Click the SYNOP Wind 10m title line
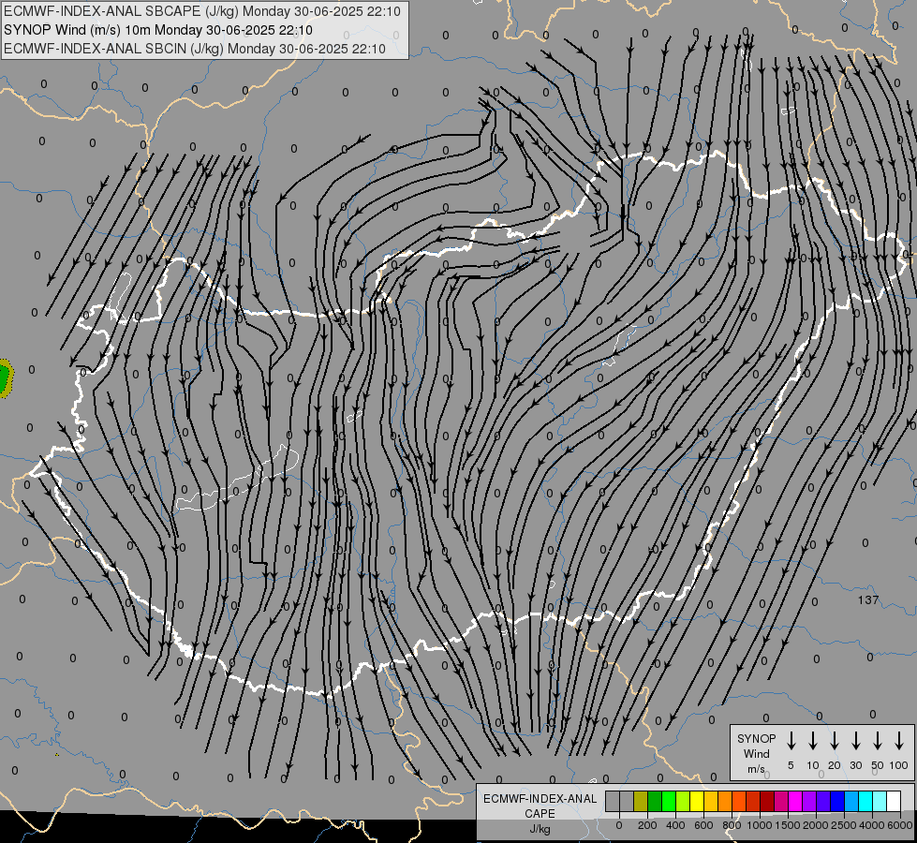Image resolution: width=917 pixels, height=843 pixels. coord(158,30)
